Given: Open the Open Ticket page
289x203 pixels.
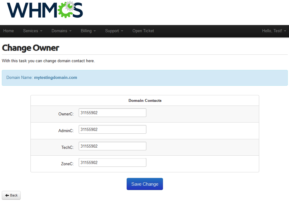Looking at the screenshot, I should point(143,31).
